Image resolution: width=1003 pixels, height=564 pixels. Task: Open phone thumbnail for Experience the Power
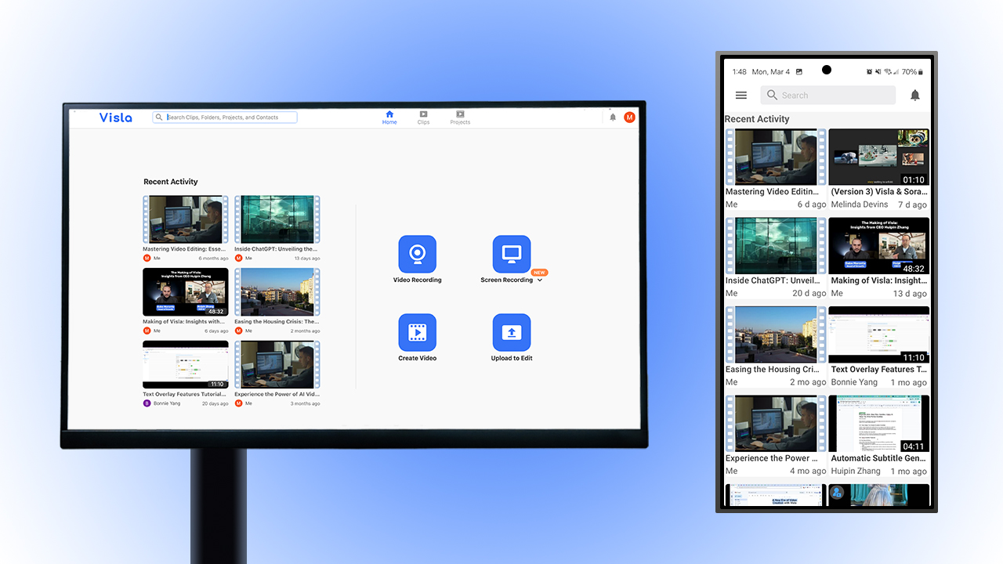tap(776, 424)
